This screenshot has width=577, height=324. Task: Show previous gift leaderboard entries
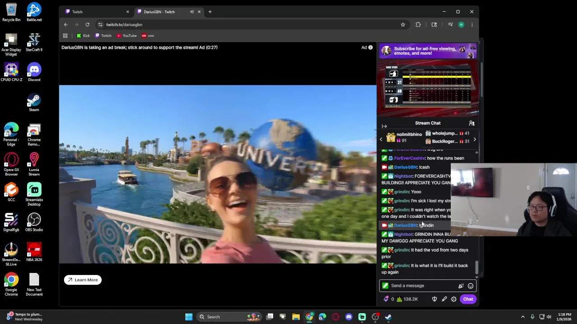381,139
